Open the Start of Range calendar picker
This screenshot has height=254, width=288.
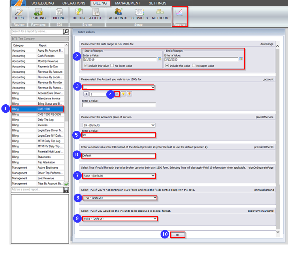[159, 59]
